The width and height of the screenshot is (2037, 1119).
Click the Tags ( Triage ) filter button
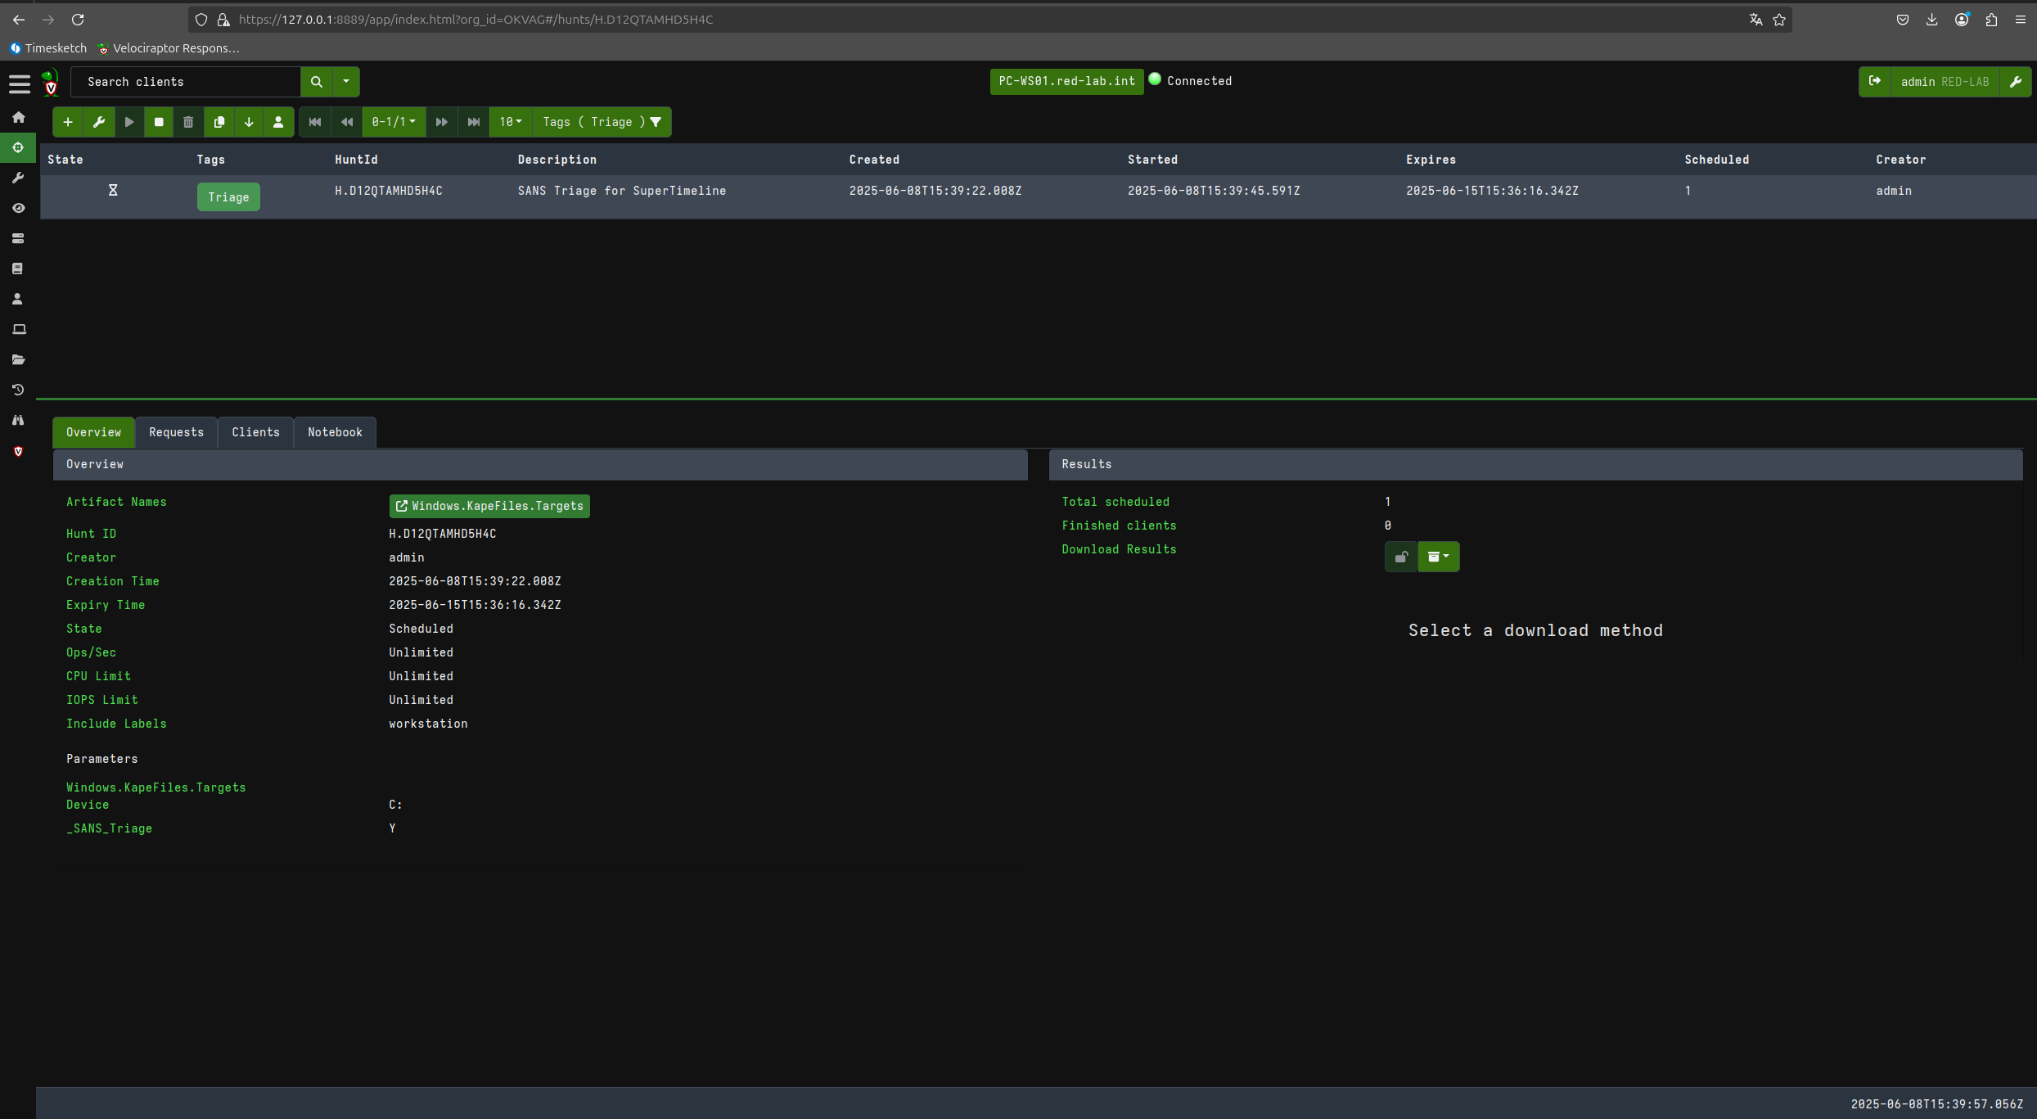pyautogui.click(x=602, y=122)
